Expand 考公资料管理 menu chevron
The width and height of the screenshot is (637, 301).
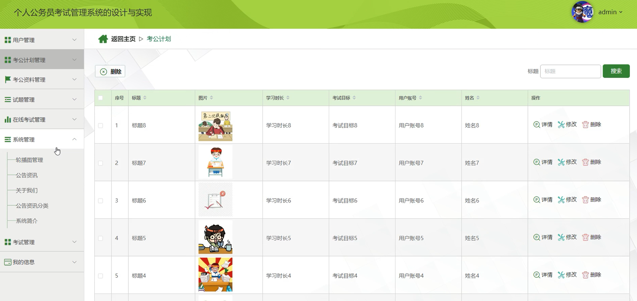pos(74,79)
